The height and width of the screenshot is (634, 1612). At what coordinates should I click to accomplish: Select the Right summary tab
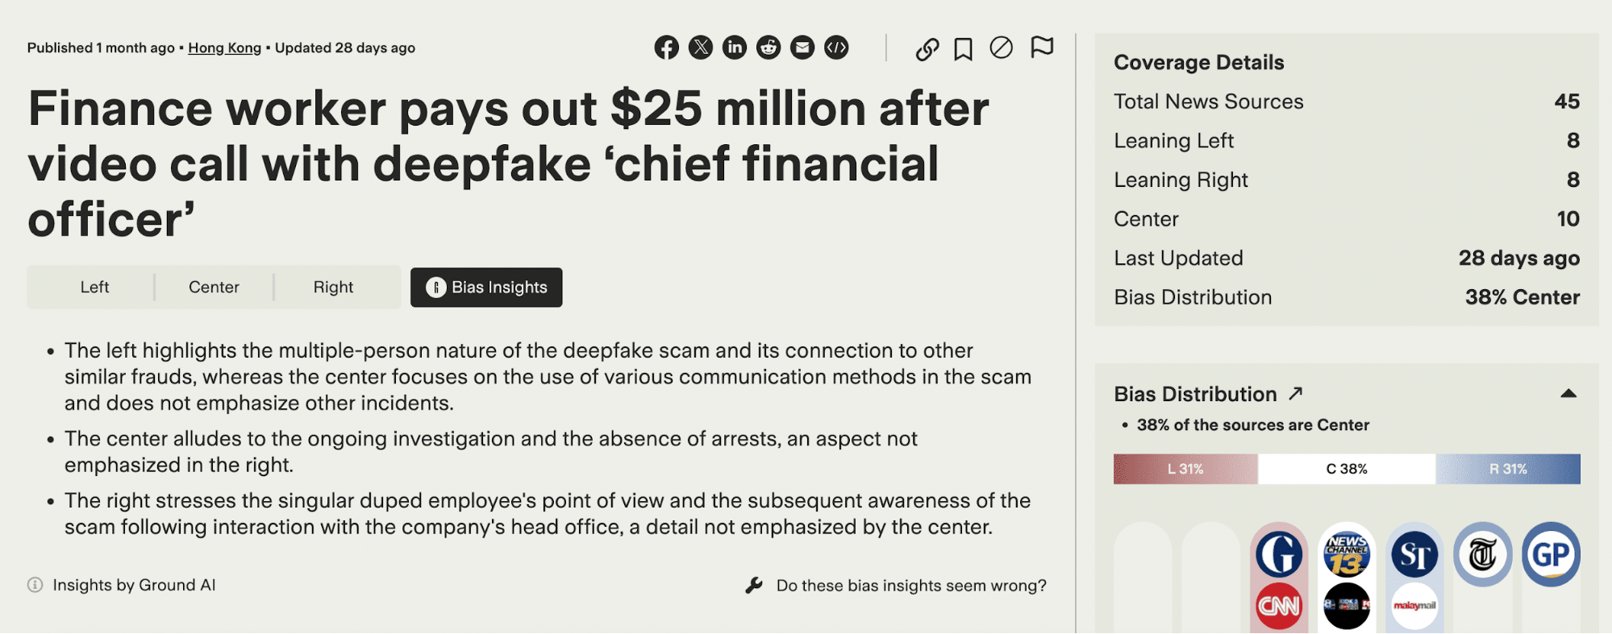(x=333, y=288)
